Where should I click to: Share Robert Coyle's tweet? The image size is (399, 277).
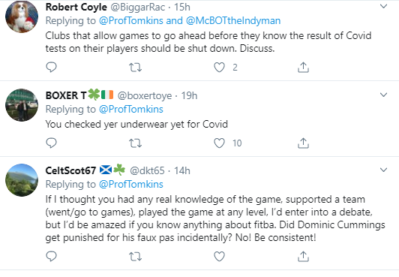tap(303, 68)
